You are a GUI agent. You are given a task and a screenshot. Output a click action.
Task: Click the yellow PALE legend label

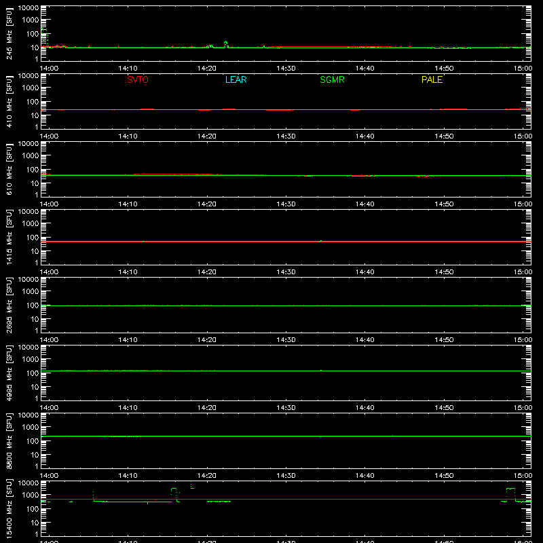432,79
